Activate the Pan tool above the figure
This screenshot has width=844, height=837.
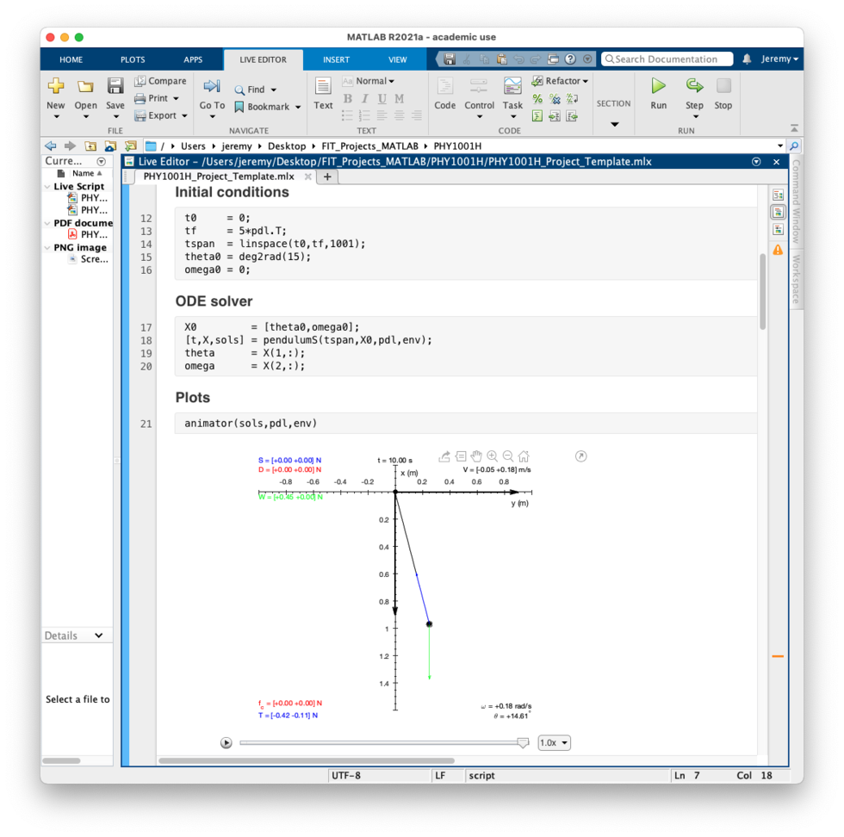point(475,456)
